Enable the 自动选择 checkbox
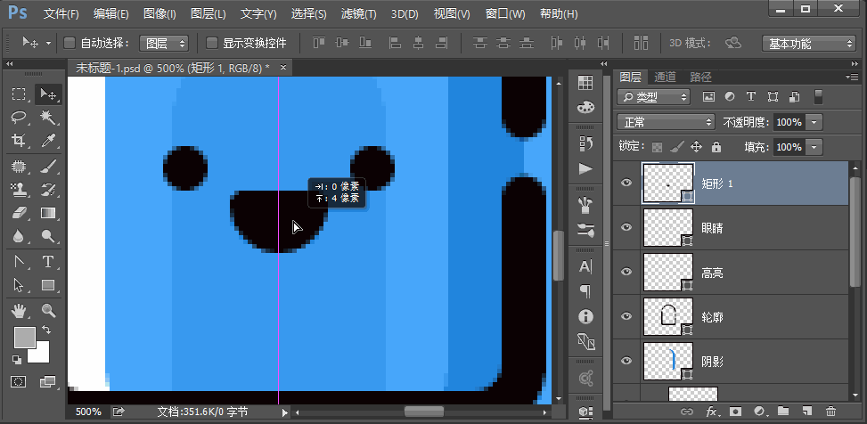 tap(70, 43)
